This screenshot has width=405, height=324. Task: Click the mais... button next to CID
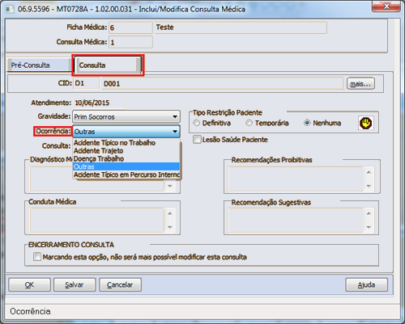tap(360, 84)
